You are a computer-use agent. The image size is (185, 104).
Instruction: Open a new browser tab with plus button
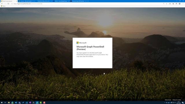click(88, 1)
